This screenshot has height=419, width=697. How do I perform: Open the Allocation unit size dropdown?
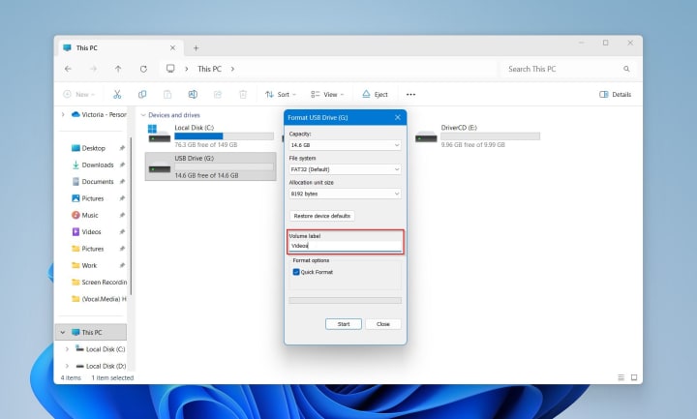click(345, 194)
